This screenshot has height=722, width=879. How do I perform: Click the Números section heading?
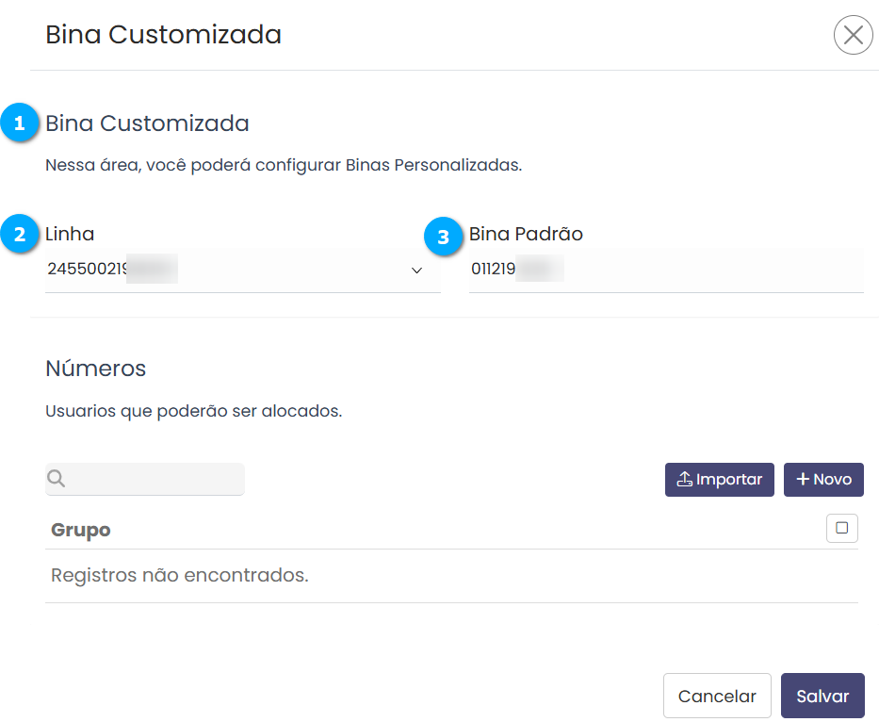coord(96,369)
